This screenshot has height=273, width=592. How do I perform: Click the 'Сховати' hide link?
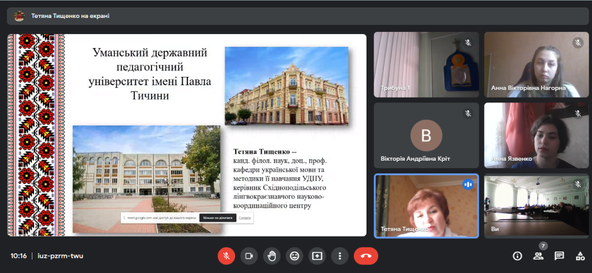(x=245, y=218)
